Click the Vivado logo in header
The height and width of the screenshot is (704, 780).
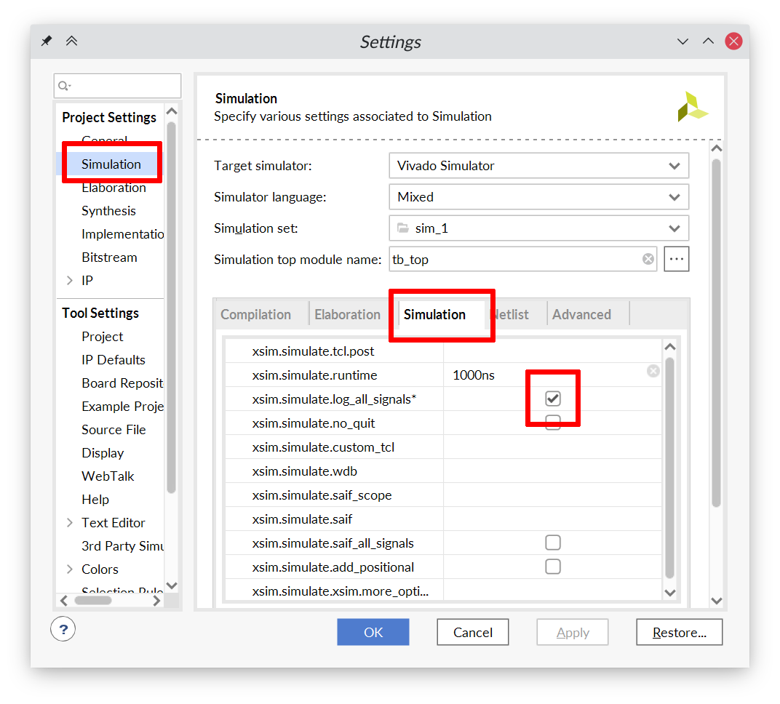tap(692, 107)
